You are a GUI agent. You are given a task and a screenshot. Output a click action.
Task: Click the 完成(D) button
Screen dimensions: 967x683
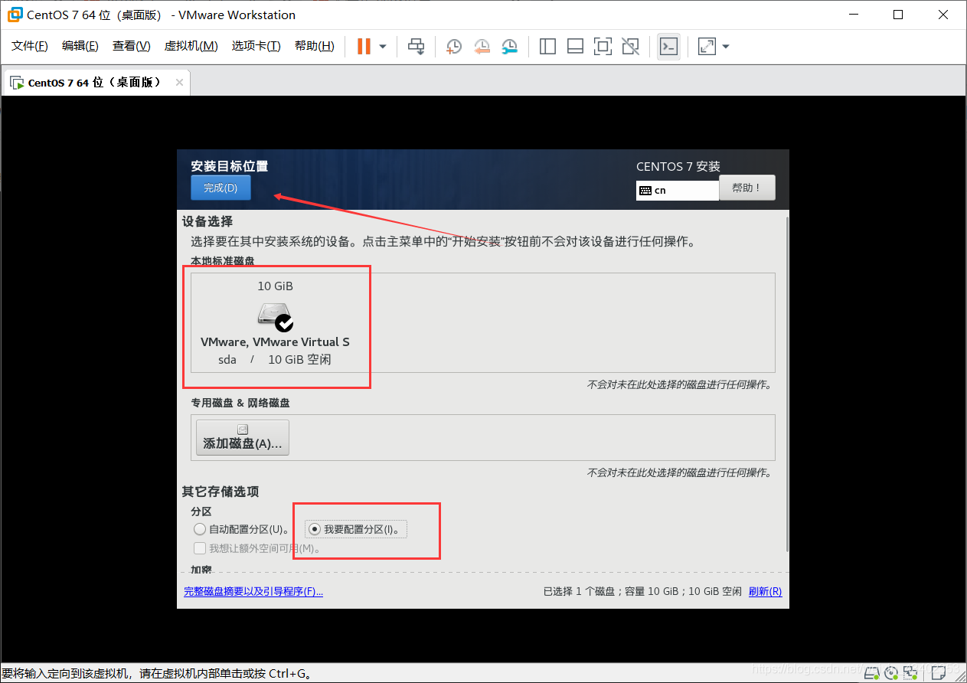221,188
